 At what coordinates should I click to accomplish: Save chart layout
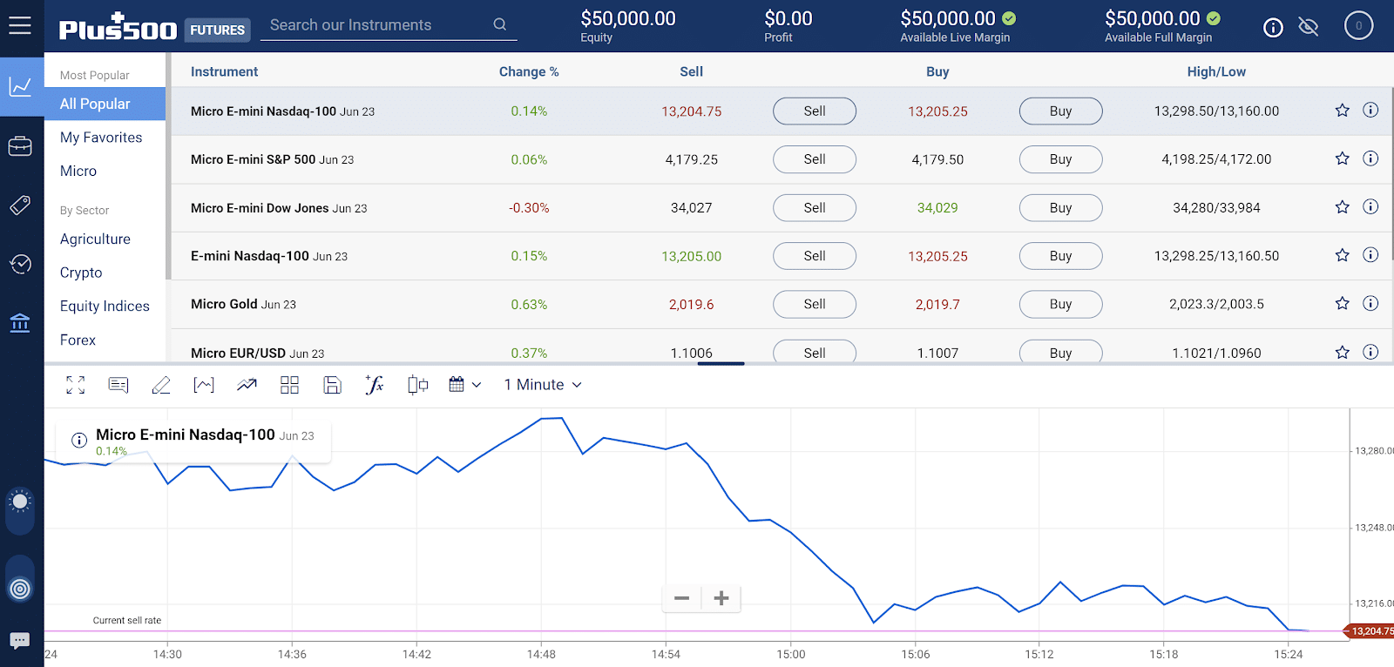[332, 385]
